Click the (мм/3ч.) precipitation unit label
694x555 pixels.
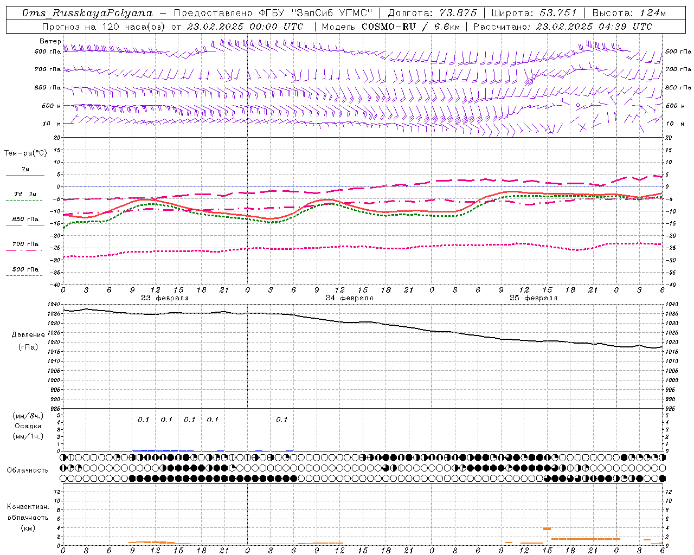click(28, 416)
